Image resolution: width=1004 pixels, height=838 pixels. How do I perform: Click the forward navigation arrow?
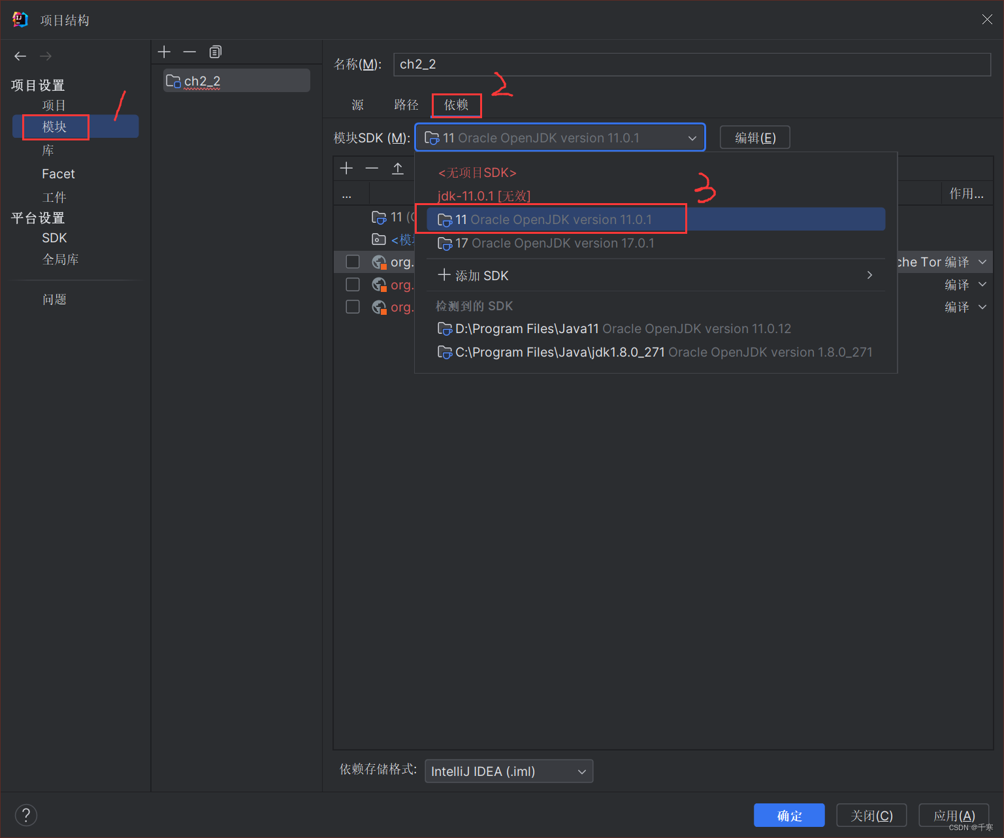[x=46, y=56]
